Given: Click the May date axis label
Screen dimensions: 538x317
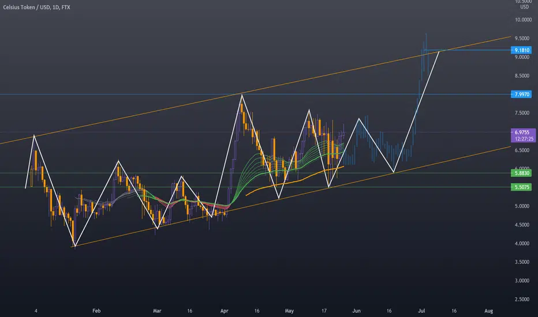Looking at the screenshot, I should pos(289,311).
